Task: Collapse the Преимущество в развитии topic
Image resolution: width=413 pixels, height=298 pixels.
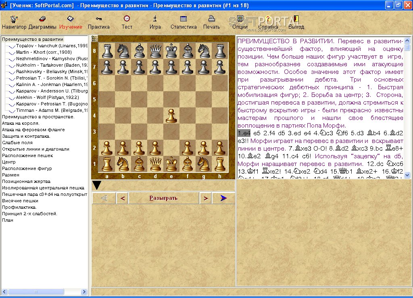Action: coord(33,39)
